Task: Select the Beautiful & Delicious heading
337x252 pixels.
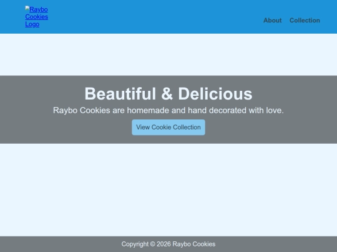Action: tap(168, 93)
